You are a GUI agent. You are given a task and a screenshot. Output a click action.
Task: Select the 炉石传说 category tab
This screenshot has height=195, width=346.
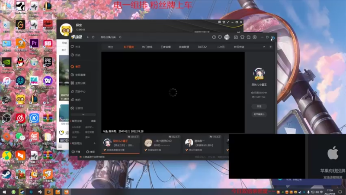click(239, 47)
